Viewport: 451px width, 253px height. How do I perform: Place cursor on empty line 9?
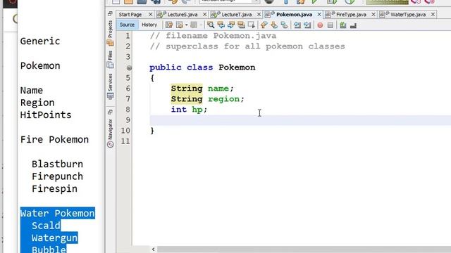point(300,120)
